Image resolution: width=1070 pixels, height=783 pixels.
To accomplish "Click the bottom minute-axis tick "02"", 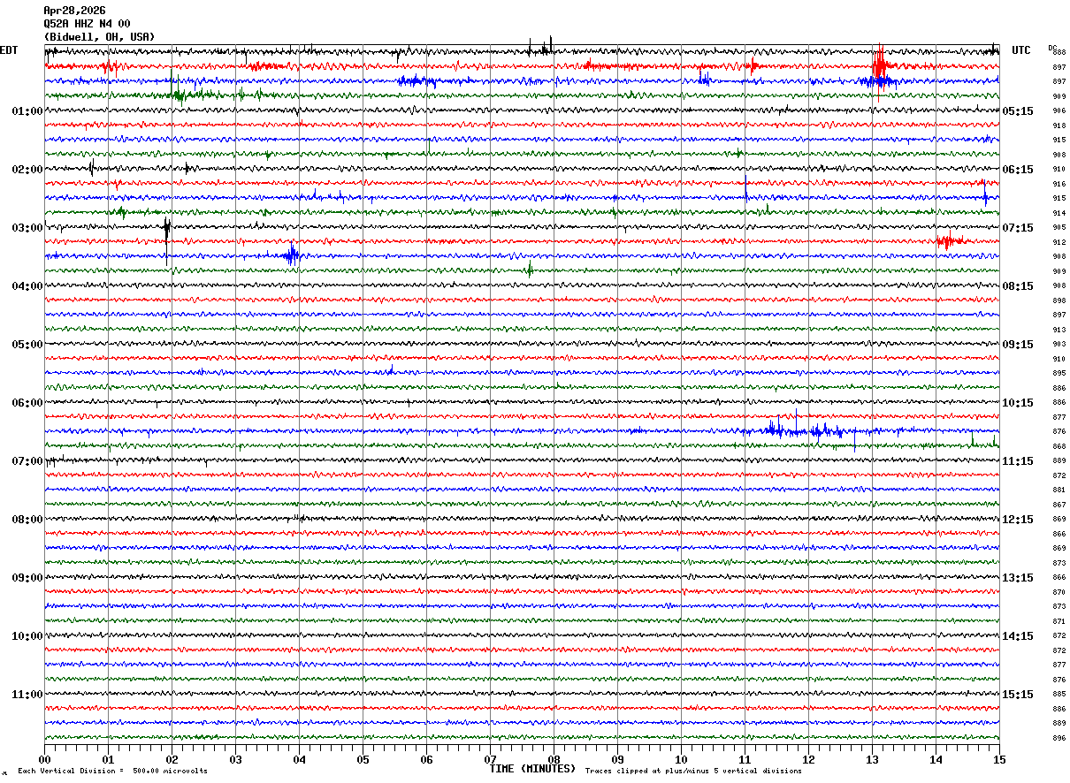I will click(172, 759).
